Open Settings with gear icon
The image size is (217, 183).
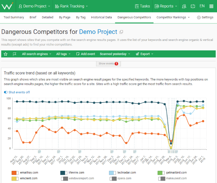point(205,17)
